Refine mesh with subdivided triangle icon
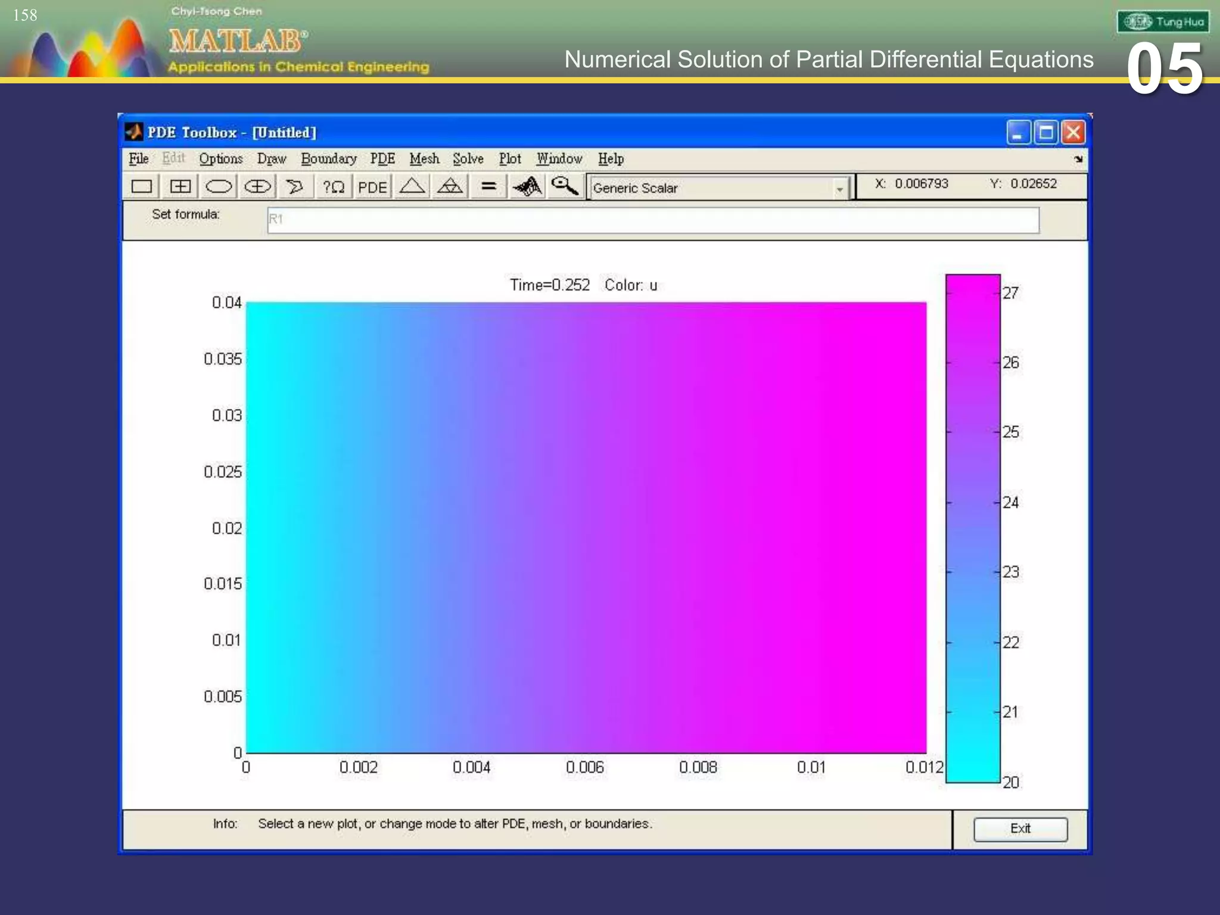Viewport: 1220px width, 915px height. 450,187
